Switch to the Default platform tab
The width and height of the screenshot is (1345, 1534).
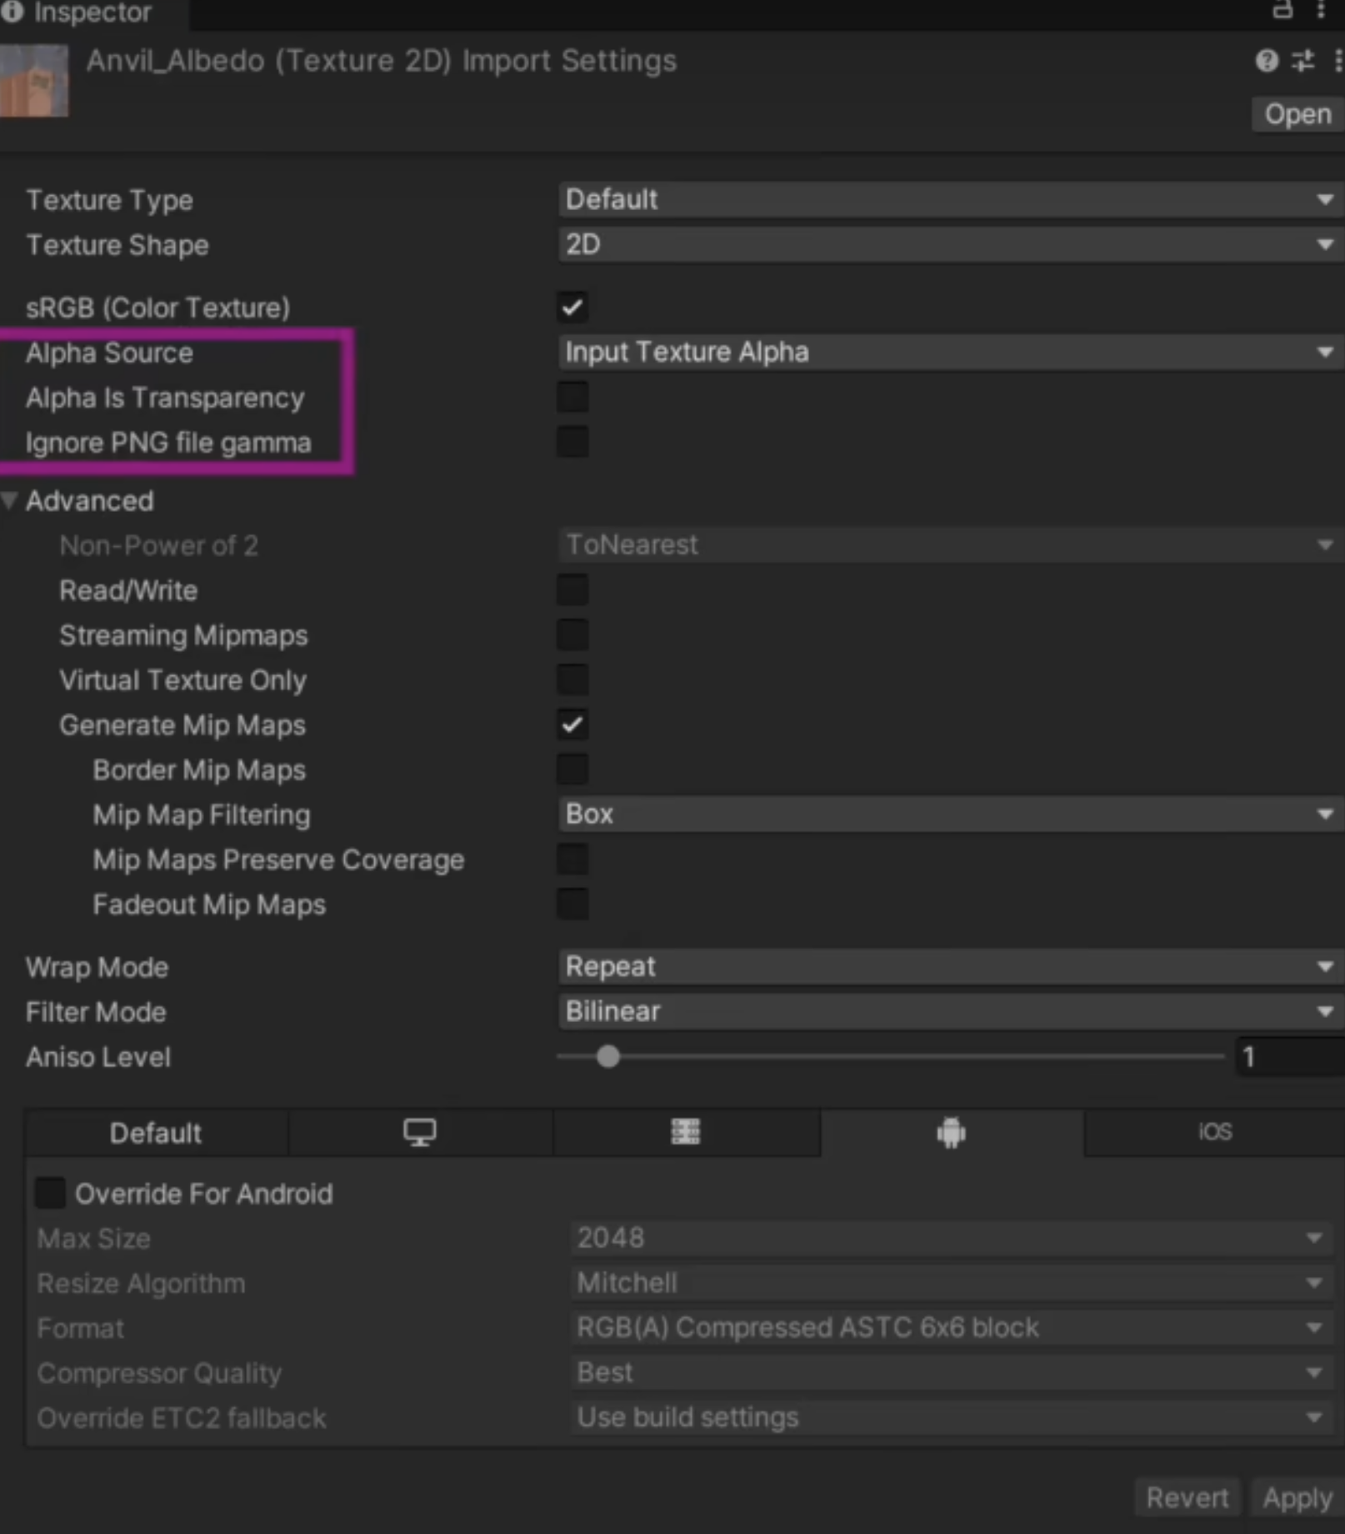click(156, 1133)
